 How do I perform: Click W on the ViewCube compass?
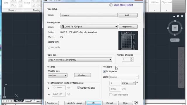(x=168, y=28)
